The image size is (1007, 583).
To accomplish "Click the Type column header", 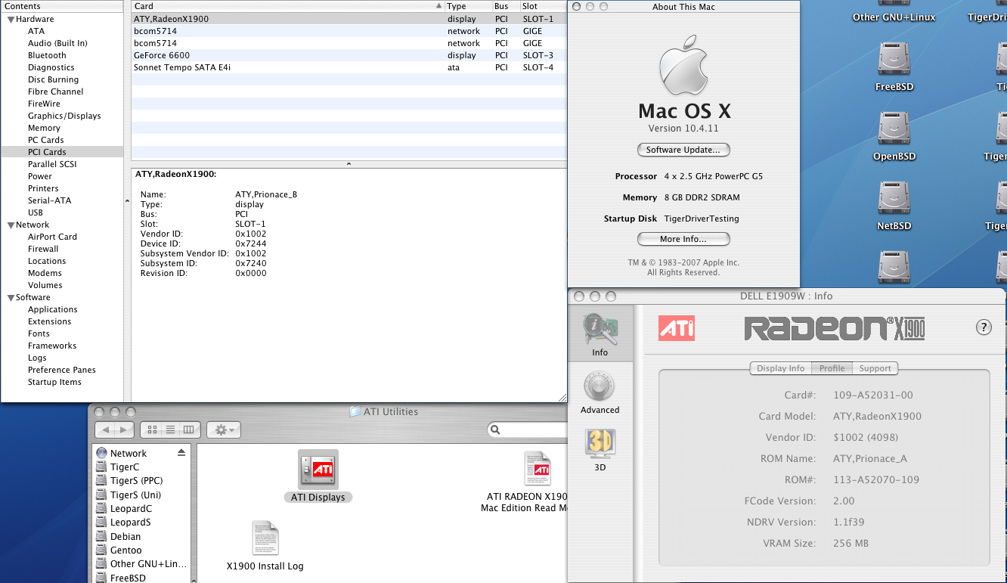I will click(x=468, y=6).
